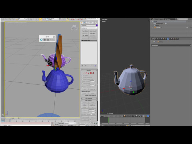Toggle the Pin Stack icon below the modifier stack
192x144 pixels.
[82, 66]
